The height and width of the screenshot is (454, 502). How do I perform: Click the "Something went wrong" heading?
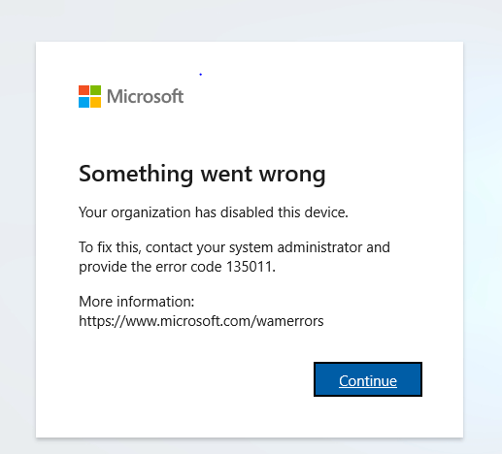point(202,175)
